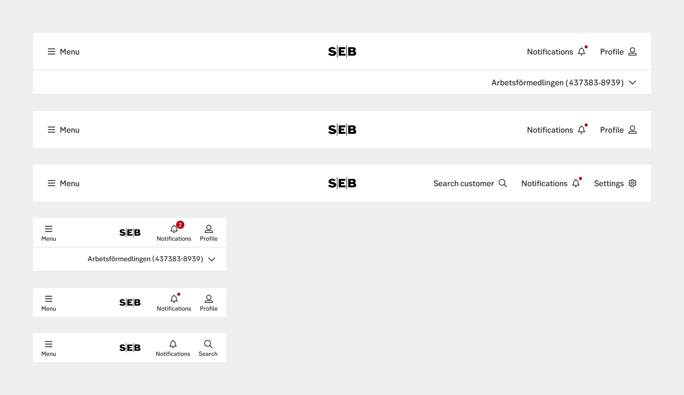
Task: Click Notifications text in second desktop header
Action: point(550,130)
